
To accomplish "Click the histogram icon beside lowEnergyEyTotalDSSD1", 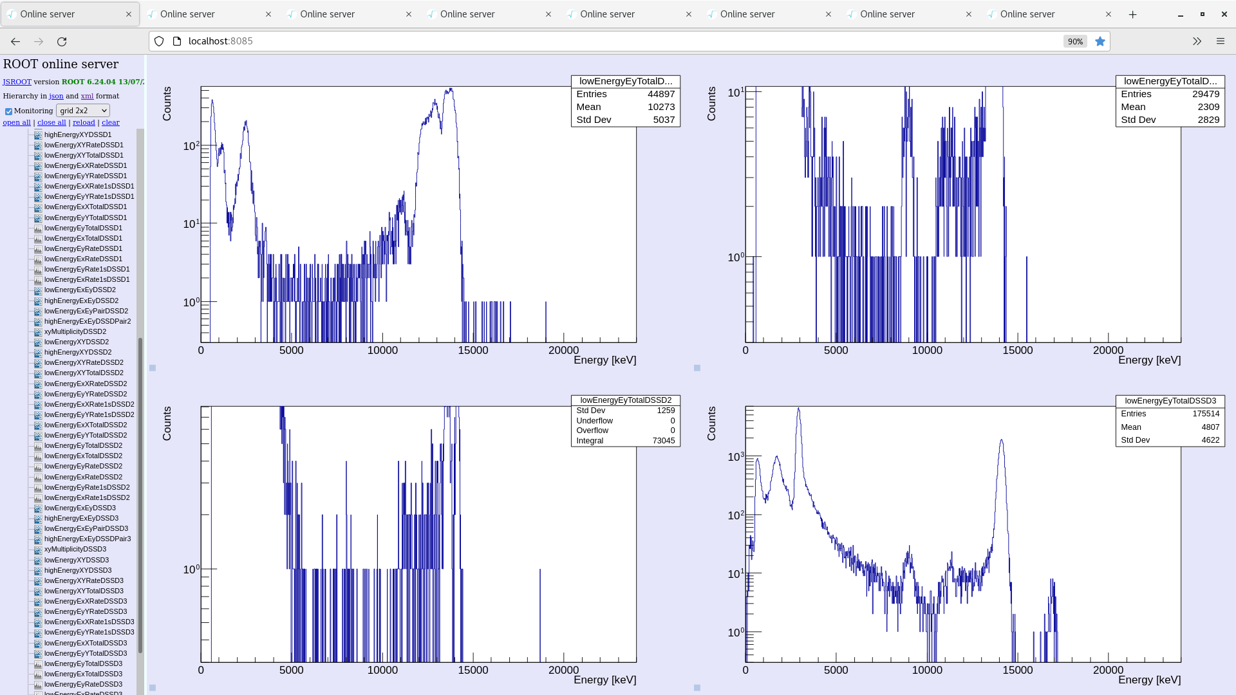I will pos(38,228).
